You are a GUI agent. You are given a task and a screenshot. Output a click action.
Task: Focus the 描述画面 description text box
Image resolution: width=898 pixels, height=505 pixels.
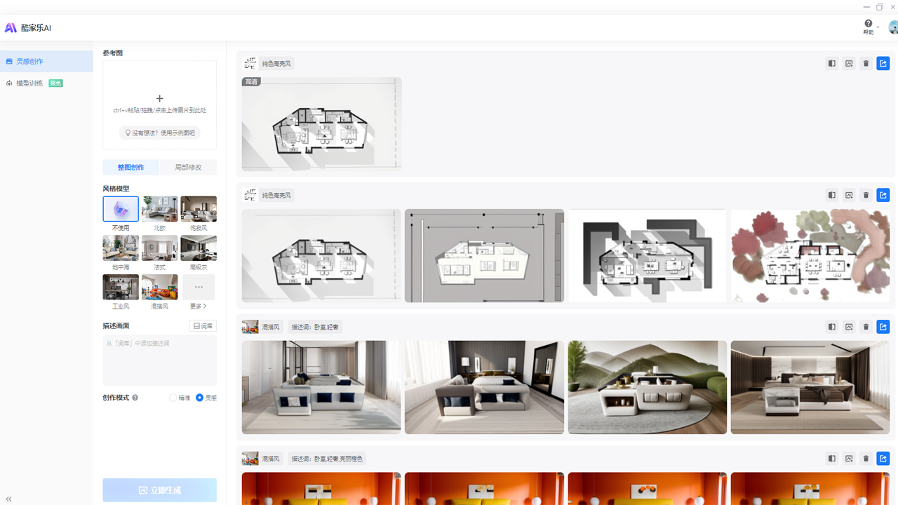pos(159,361)
